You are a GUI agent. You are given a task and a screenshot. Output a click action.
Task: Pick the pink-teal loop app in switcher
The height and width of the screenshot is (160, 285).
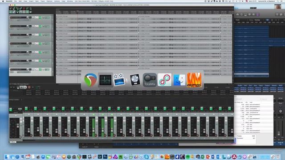point(165,80)
